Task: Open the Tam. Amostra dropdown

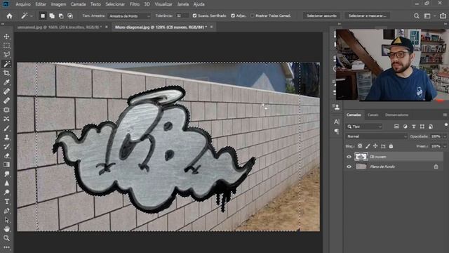Action: (129, 16)
